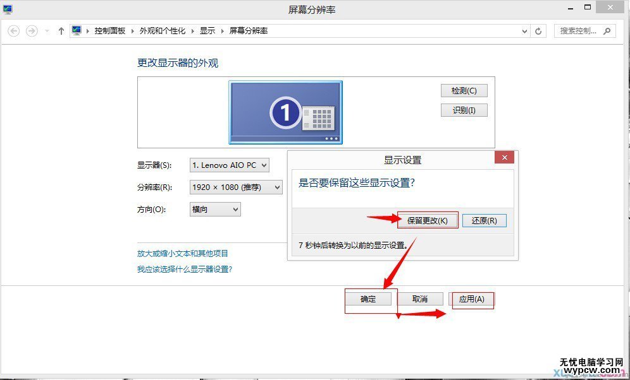Screen dimensions: 630x380
Task: Select monitor 1 thumbnail
Action: click(286, 112)
